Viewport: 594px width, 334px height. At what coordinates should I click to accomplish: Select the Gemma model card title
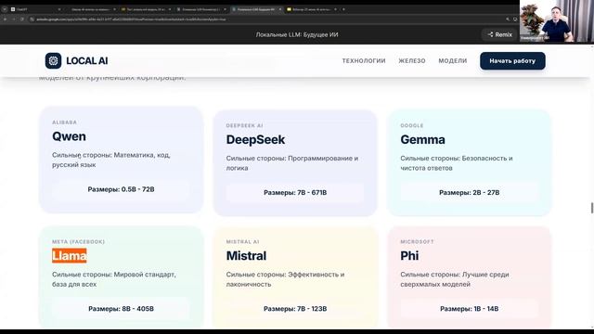coord(422,139)
